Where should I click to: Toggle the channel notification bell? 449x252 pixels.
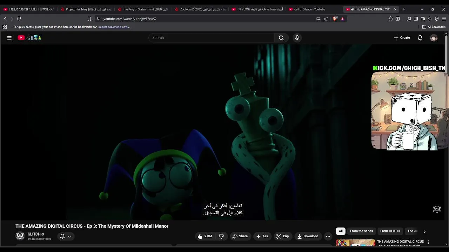[x=62, y=236]
